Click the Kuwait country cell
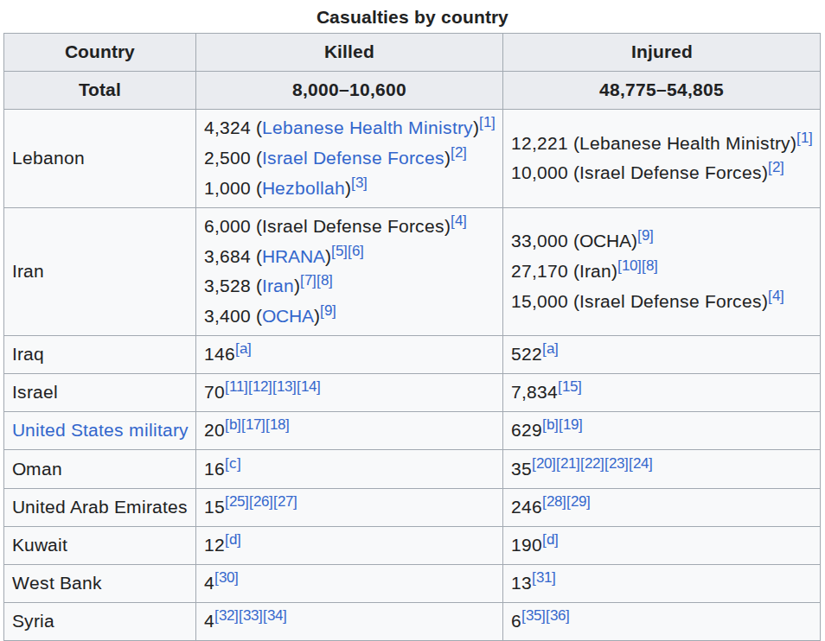This screenshot has height=641, width=825. (x=100, y=545)
